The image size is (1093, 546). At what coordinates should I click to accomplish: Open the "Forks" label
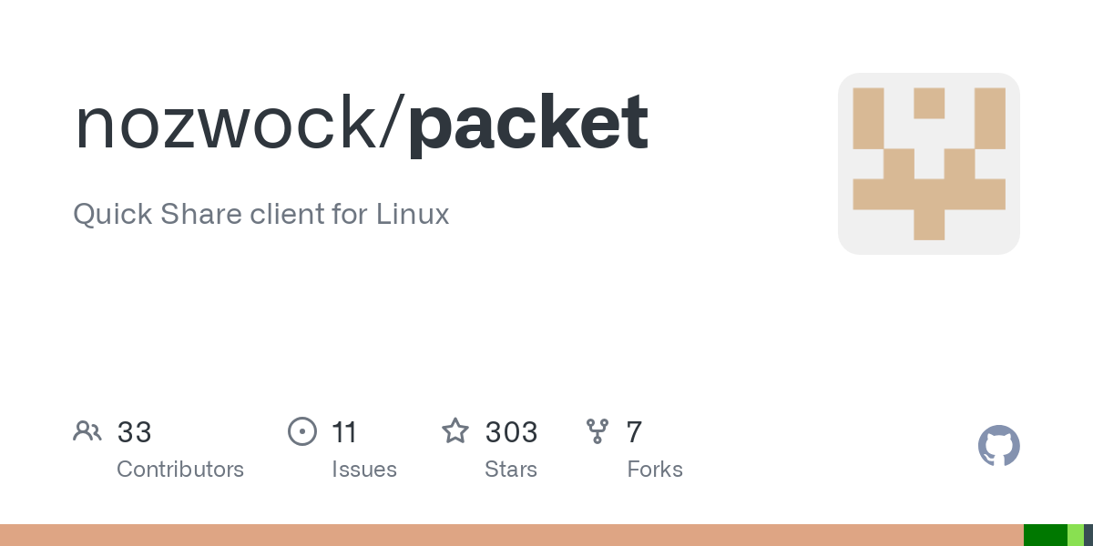[x=655, y=470]
